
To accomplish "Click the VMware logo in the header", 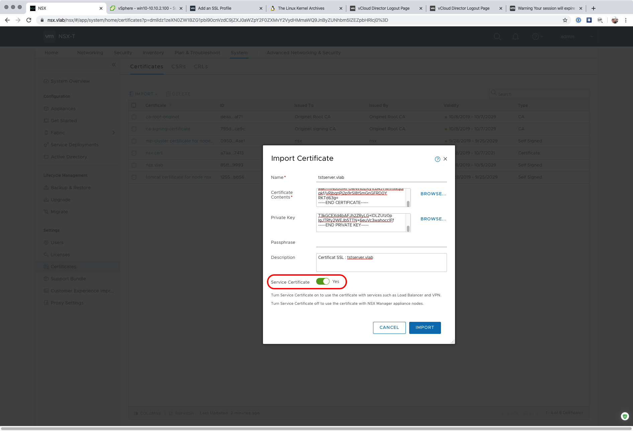I will 49,37.
